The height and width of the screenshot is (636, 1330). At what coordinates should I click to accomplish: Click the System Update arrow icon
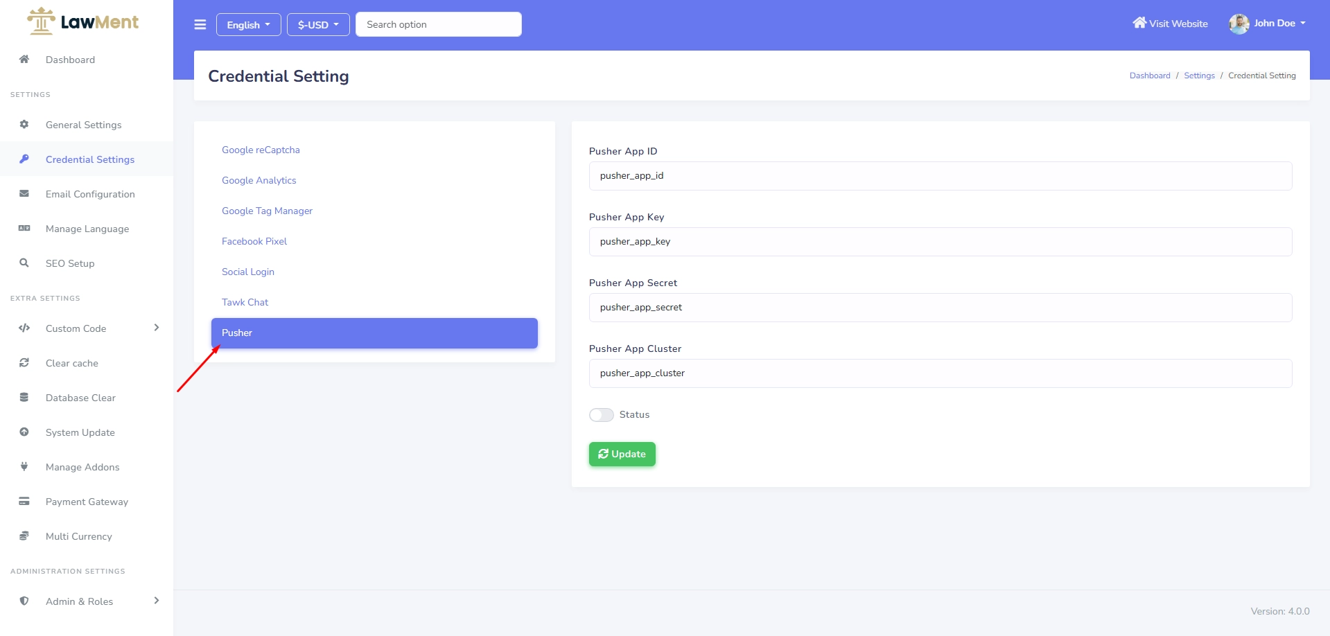(24, 432)
